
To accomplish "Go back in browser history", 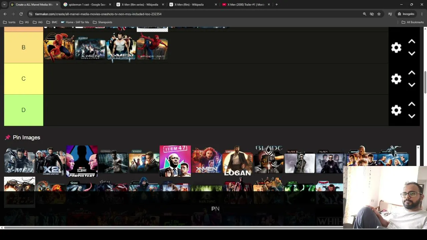I will point(5,14).
